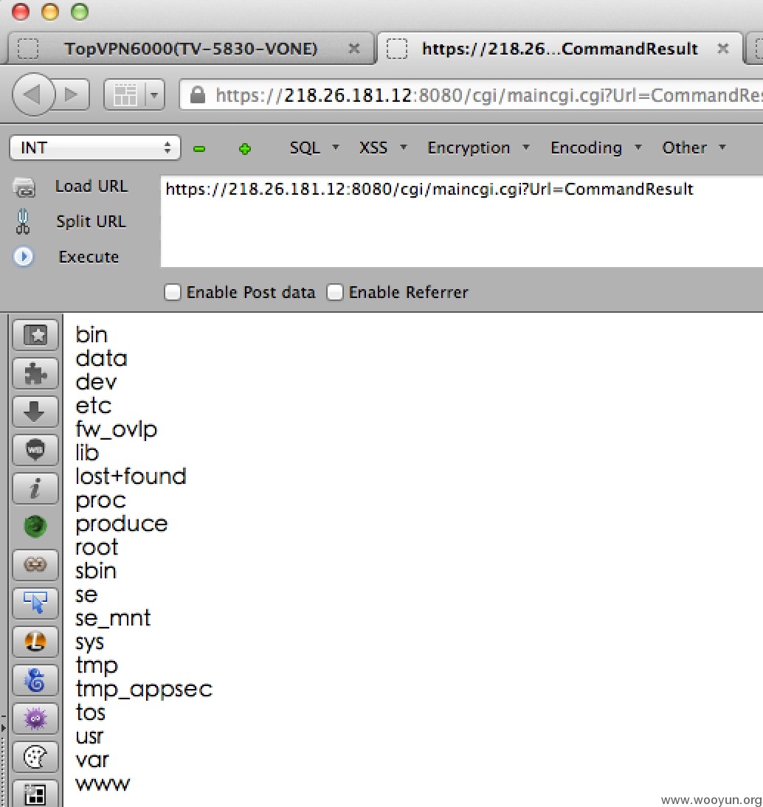Click the HackBar green minus icon
Image resolution: width=763 pixels, height=807 pixels.
(x=199, y=149)
